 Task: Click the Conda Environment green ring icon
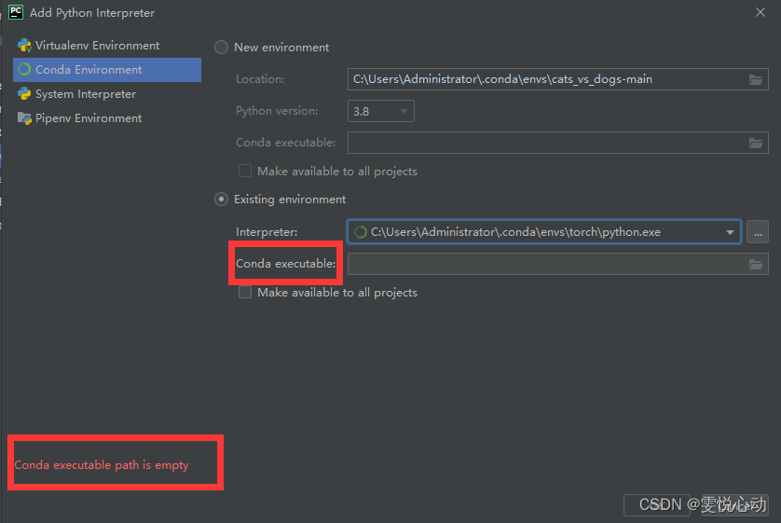pos(24,70)
